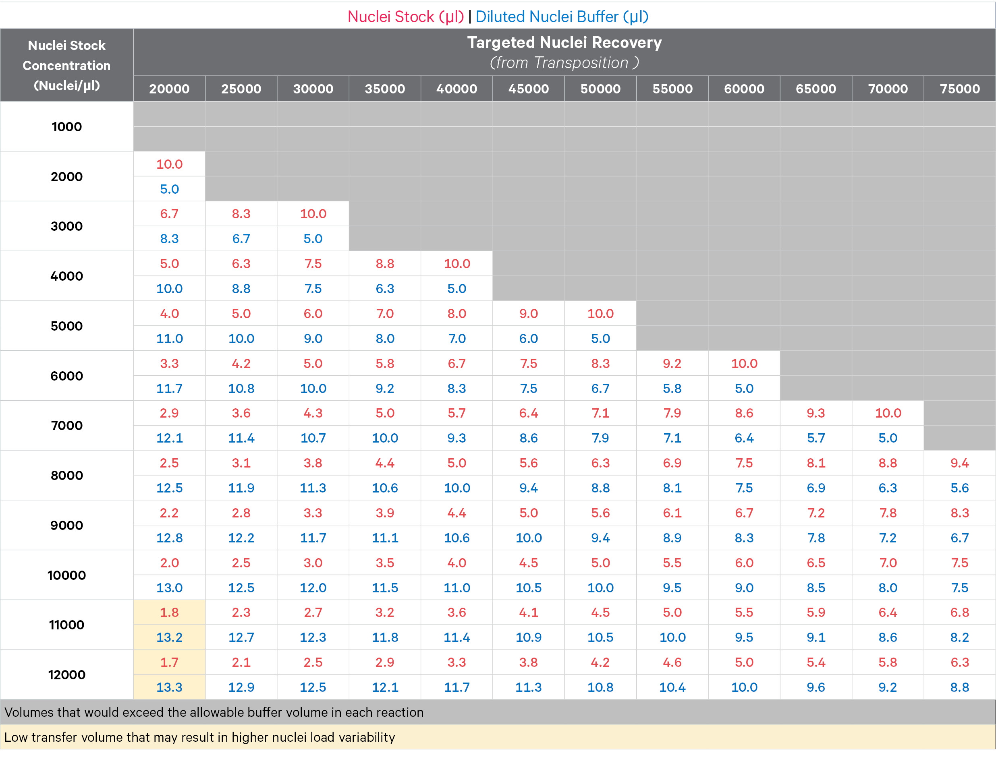This screenshot has height=780, width=996.
Task: Click the 9.4 cell under the 75000 column
Action: point(959,463)
